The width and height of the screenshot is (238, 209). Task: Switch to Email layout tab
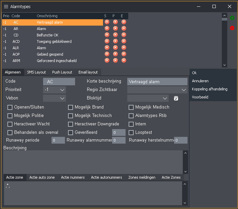[x=88, y=72]
